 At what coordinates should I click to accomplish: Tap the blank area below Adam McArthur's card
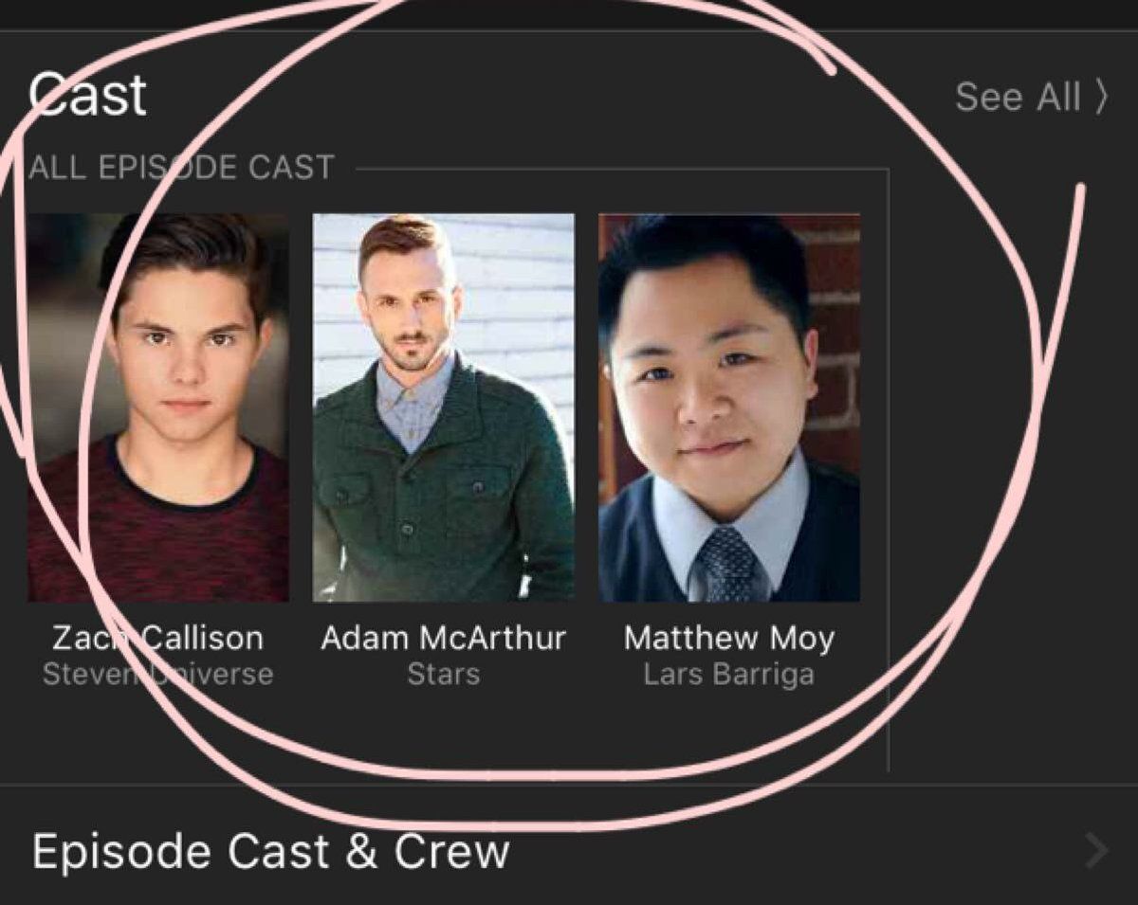pos(443,732)
